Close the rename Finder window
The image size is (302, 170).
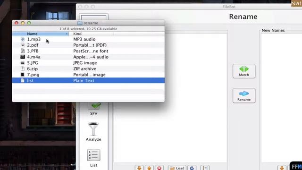17,23
